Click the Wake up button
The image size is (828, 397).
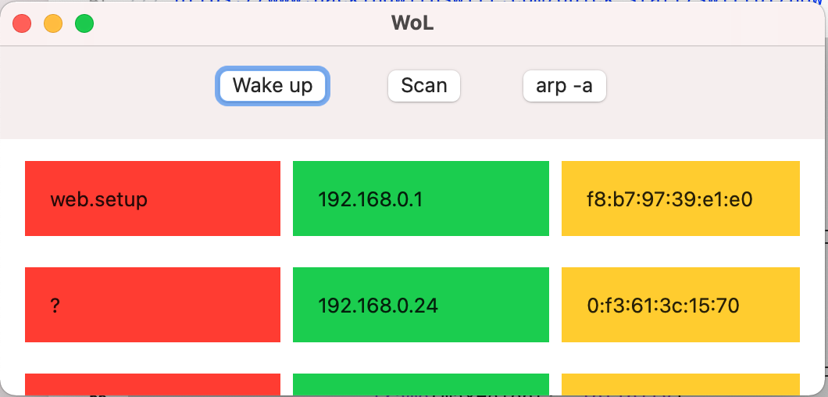272,85
